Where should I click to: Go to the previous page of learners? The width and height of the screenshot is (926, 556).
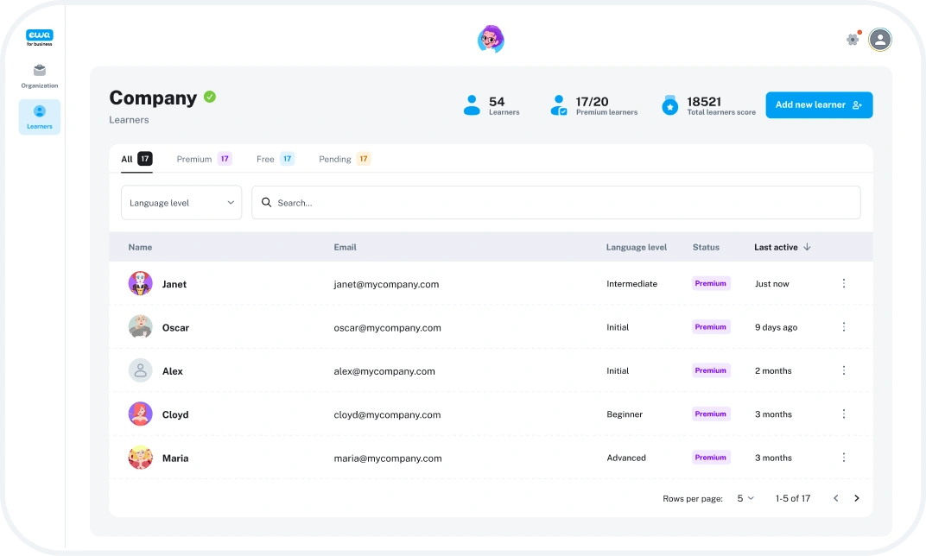pyautogui.click(x=835, y=498)
